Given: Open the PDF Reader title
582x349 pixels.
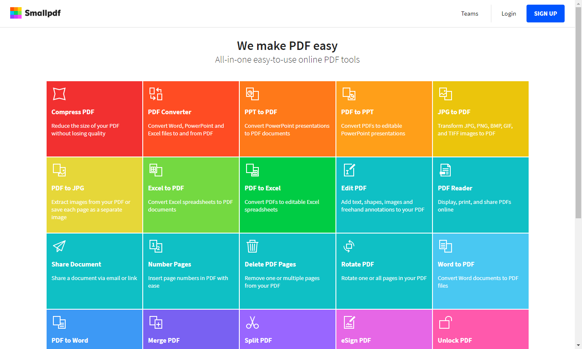Looking at the screenshot, I should point(455,188).
